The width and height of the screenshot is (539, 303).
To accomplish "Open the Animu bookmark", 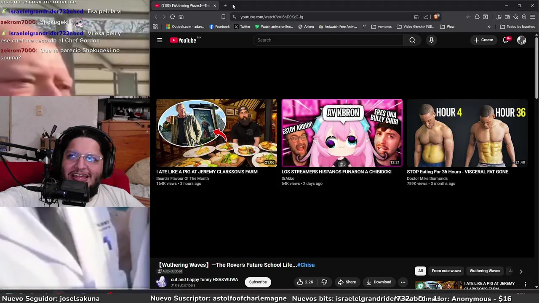I will [306, 27].
